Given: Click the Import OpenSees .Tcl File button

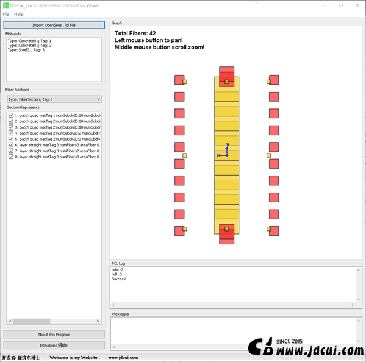Looking at the screenshot, I should click(x=54, y=25).
